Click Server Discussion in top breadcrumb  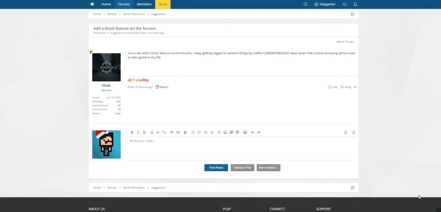[x=134, y=14]
